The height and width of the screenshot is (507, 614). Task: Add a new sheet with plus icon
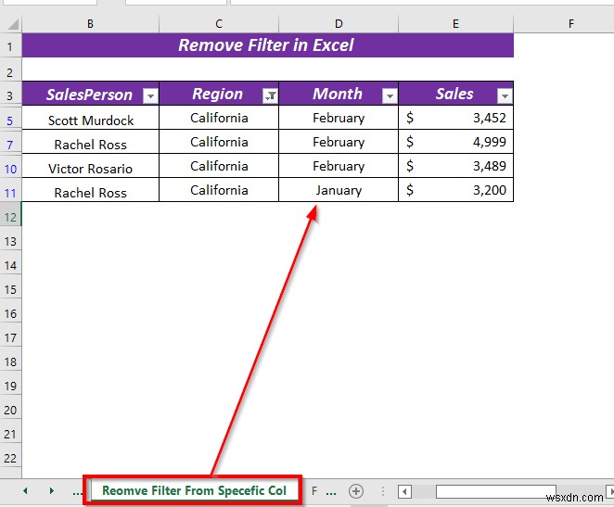point(356,491)
